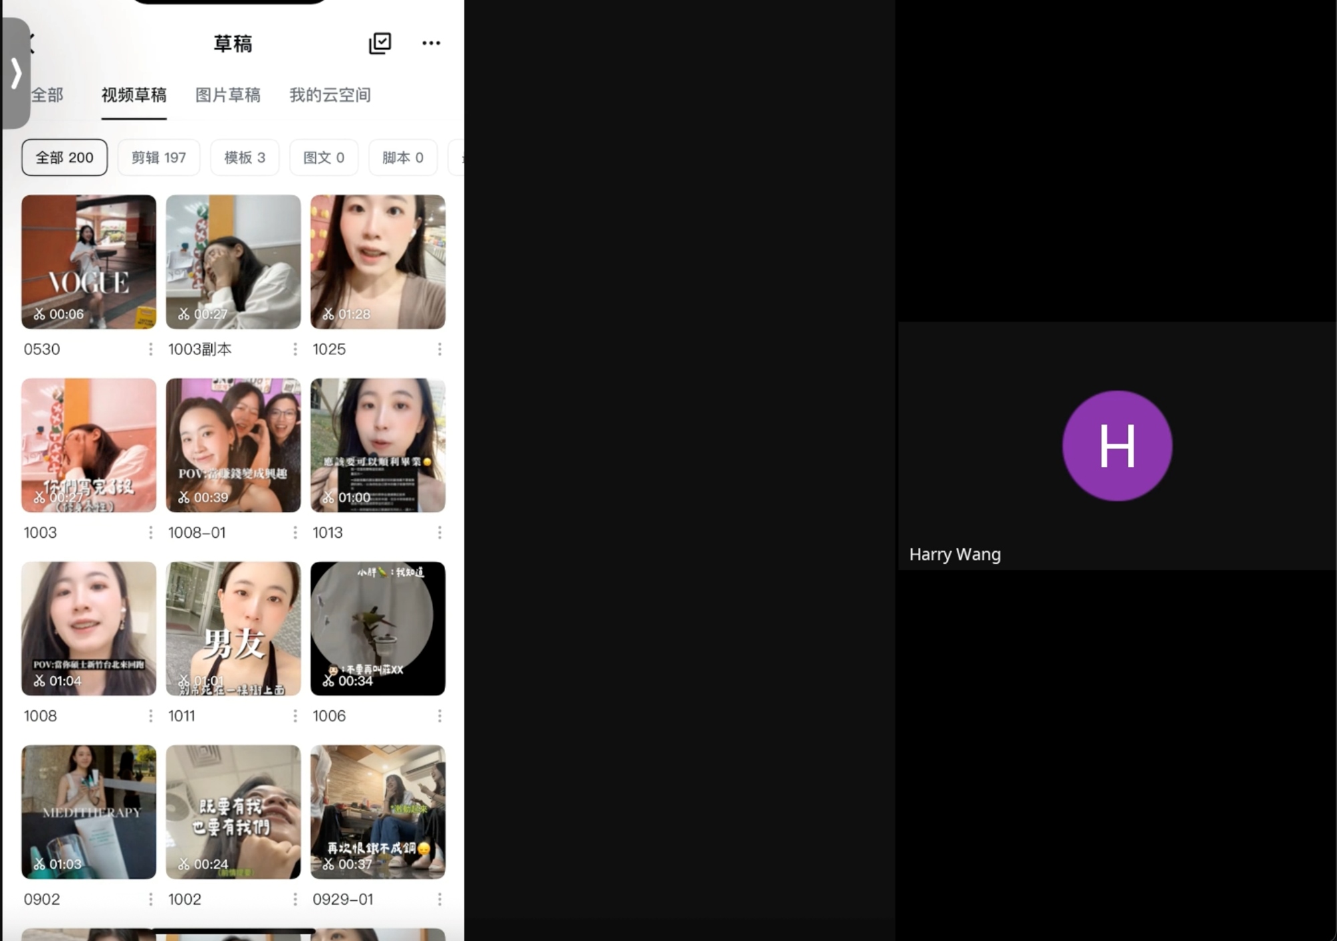Expand the collapsed side panel arrow

point(16,73)
